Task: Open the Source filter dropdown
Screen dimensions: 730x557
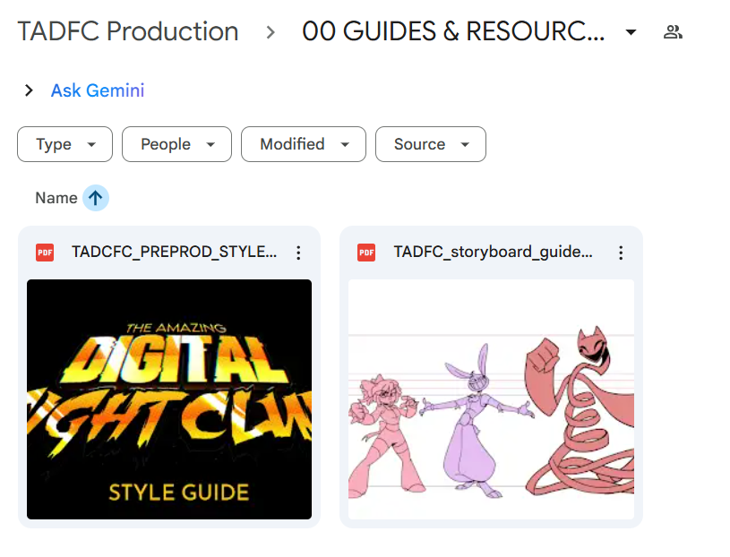Action: point(430,144)
